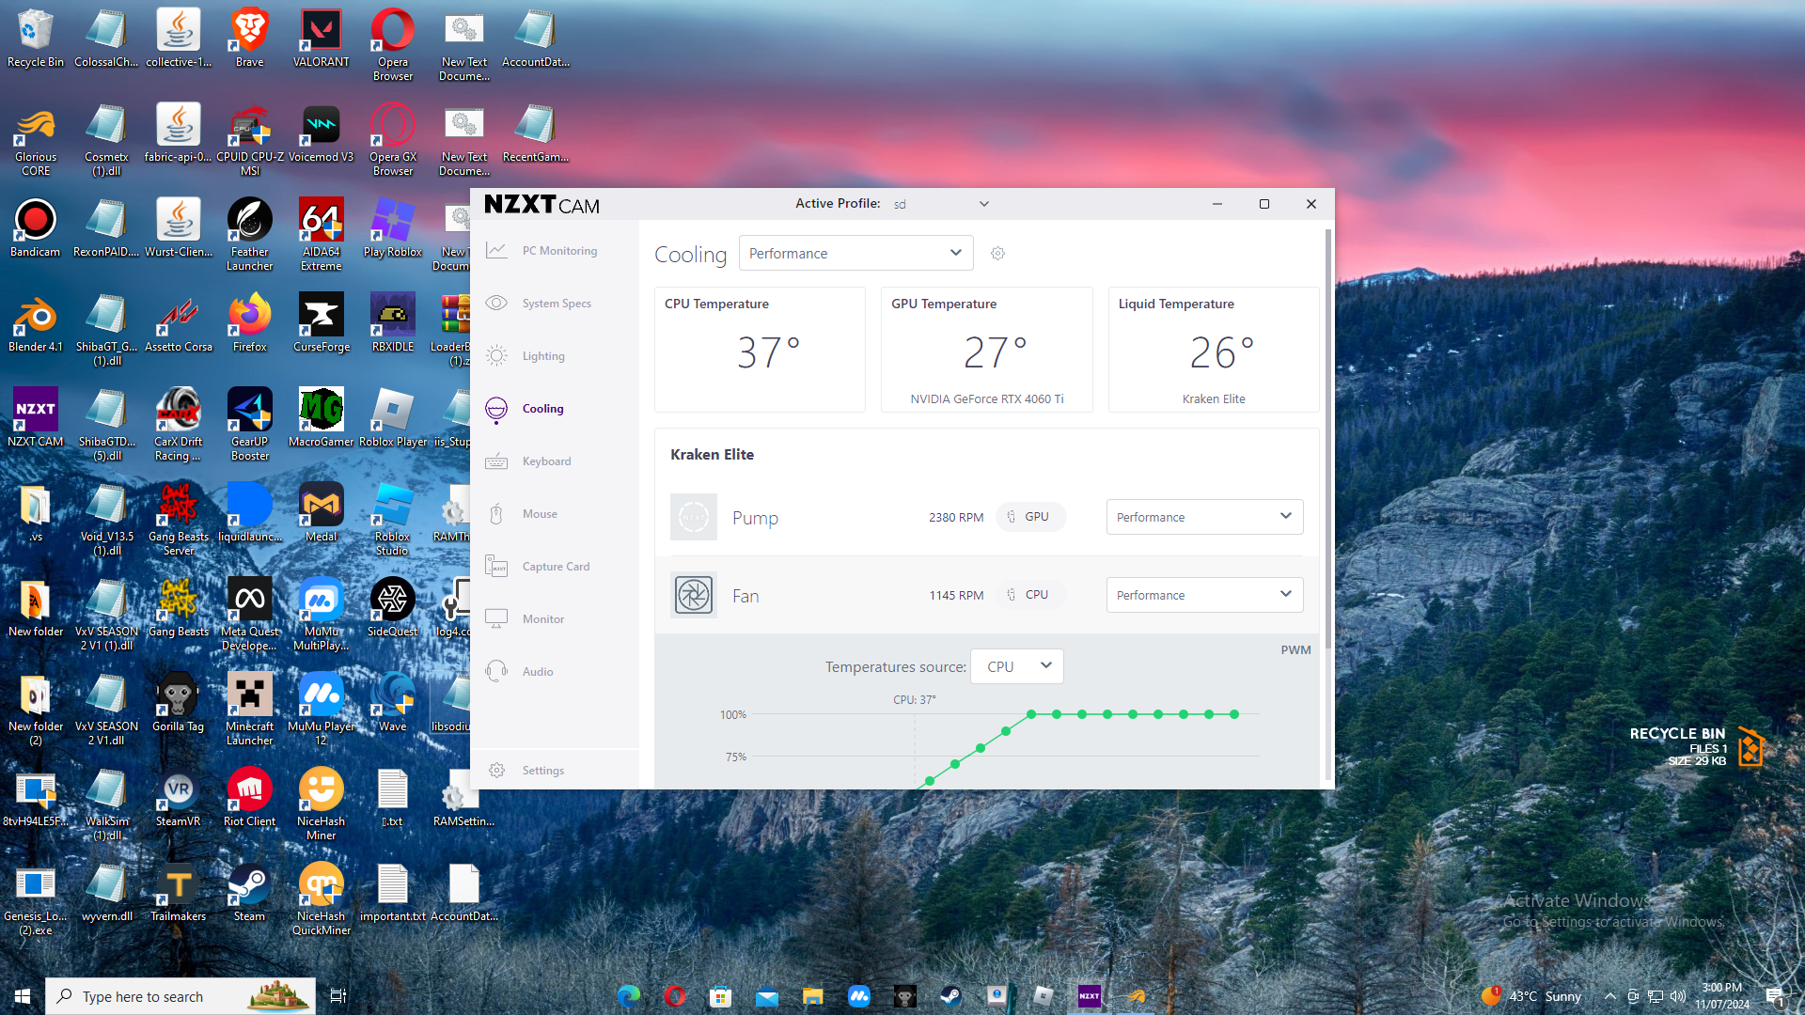Open the Fan Performance dropdown
Image resolution: width=1805 pixels, height=1015 pixels.
1204,595
